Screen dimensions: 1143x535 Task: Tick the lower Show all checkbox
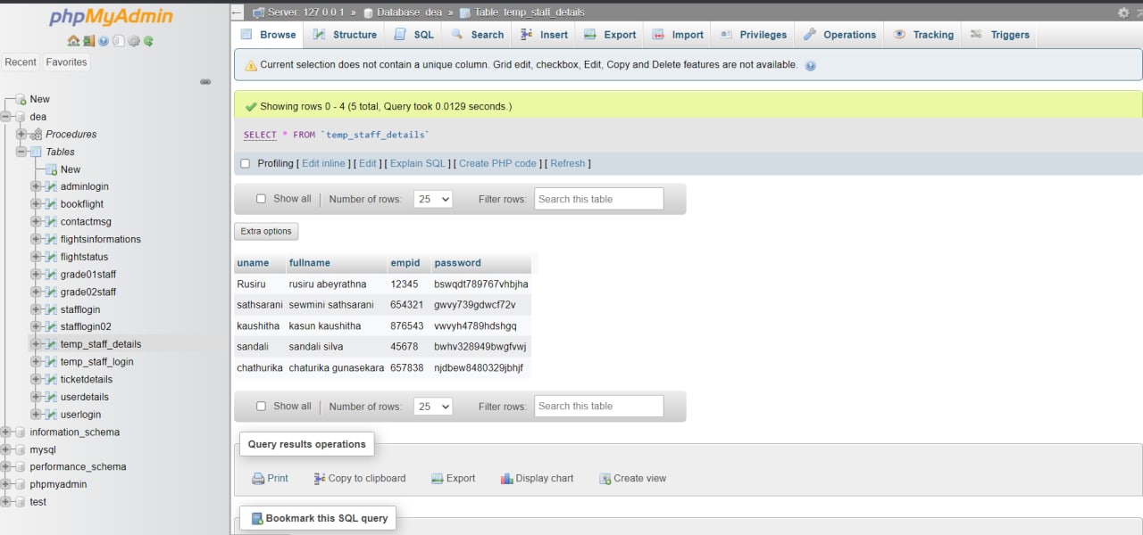262,406
